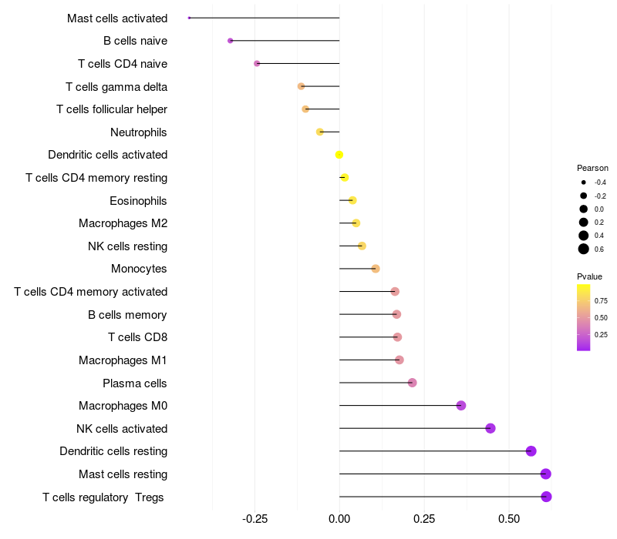Click the NK cells activated data point
Screen dimensions: 617x539
[491, 428]
